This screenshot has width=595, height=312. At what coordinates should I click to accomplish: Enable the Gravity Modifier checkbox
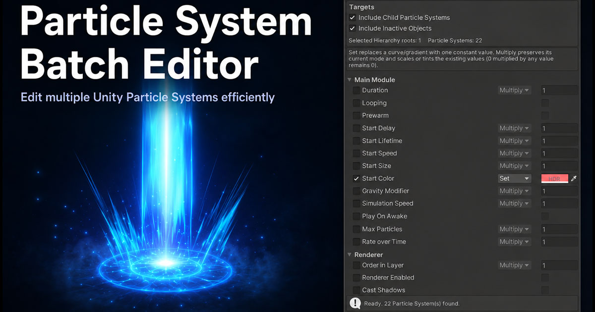pyautogui.click(x=357, y=191)
